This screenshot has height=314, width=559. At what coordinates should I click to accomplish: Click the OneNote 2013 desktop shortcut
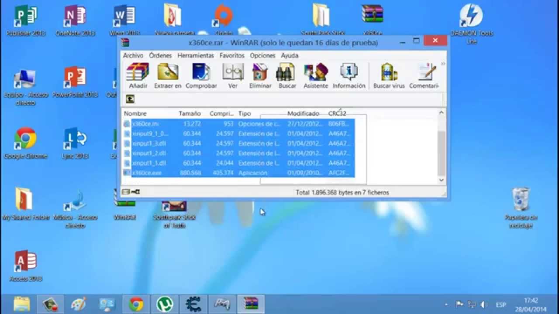[x=75, y=20]
